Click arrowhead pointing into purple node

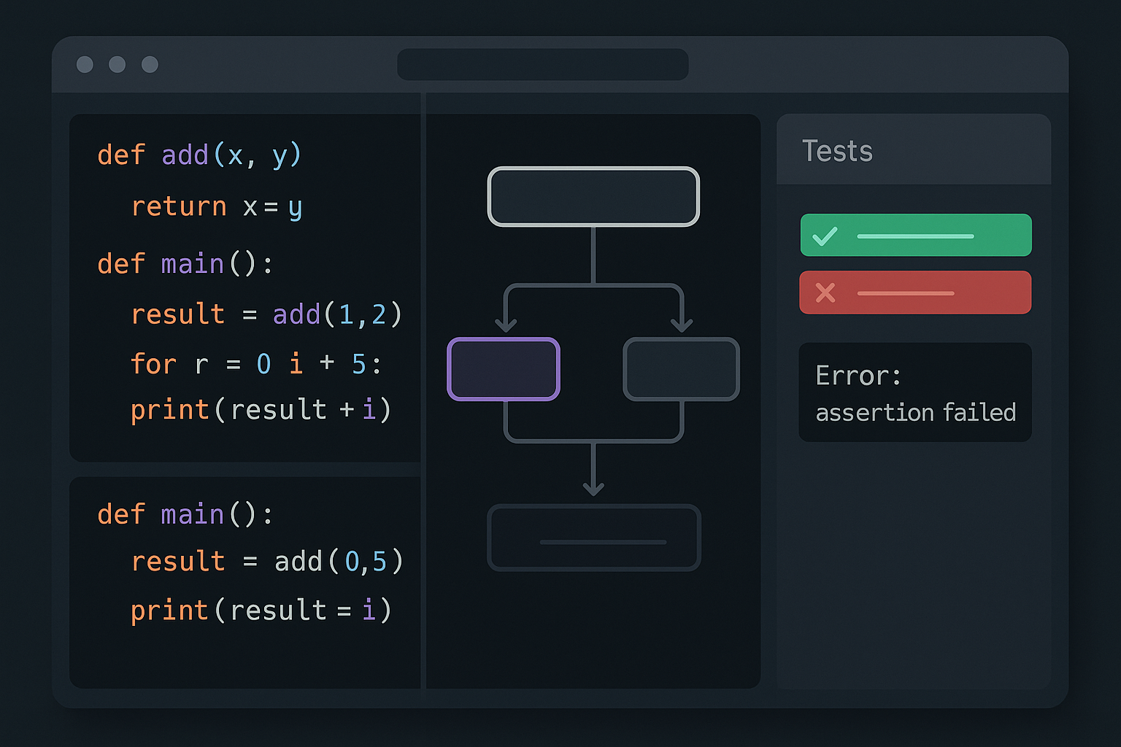tap(506, 325)
